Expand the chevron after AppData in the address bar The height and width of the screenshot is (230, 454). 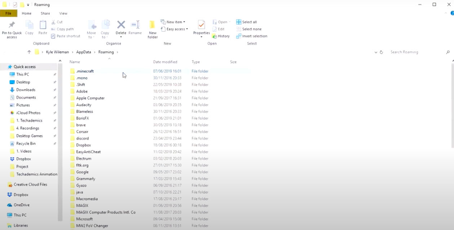pyautogui.click(x=95, y=52)
